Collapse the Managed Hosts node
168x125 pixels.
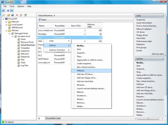click(10, 34)
